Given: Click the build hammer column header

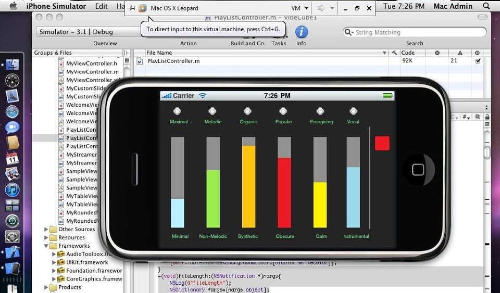Looking at the screenshot, I should [394, 53].
